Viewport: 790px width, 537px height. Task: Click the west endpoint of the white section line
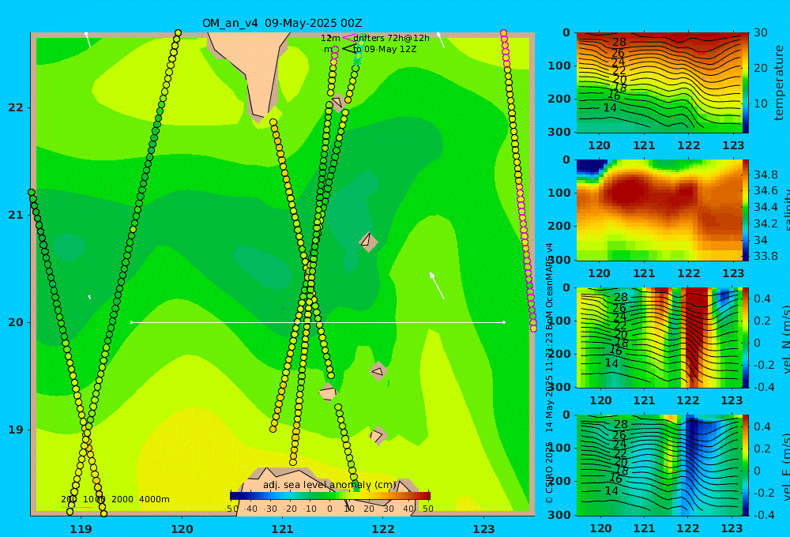pos(131,322)
